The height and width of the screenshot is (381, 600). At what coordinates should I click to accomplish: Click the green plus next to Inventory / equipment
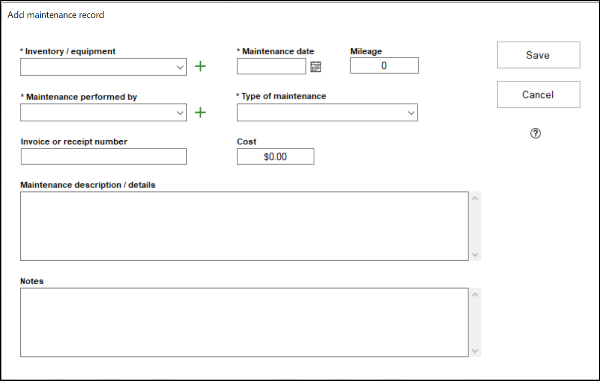pos(200,67)
